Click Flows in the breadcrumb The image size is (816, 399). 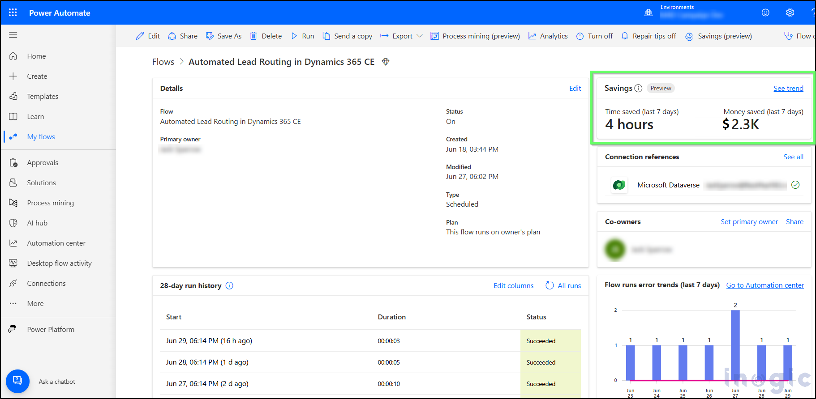(163, 62)
